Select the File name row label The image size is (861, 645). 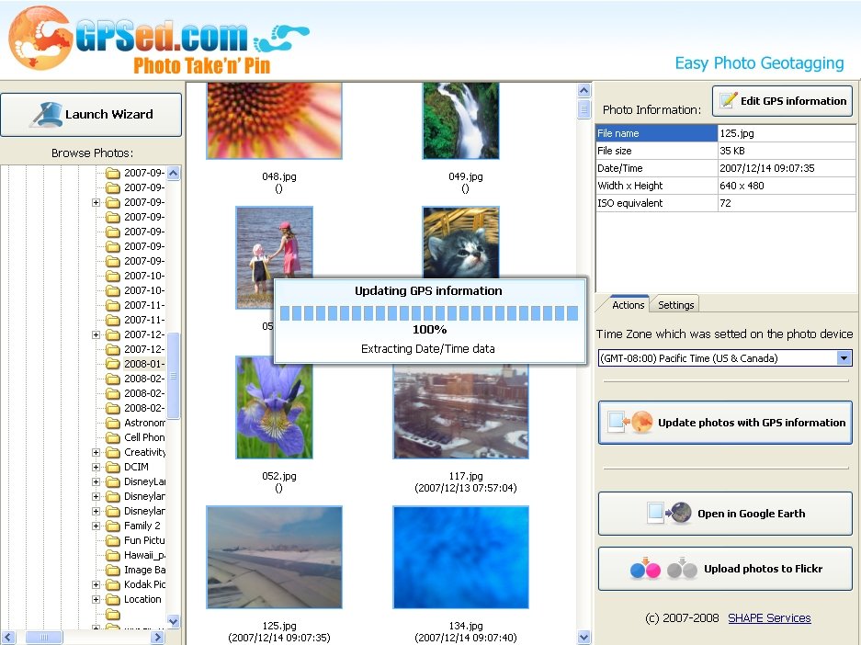[657, 133]
